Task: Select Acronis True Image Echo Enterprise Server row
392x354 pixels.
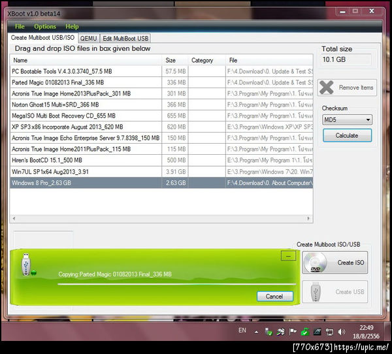Action: (161, 138)
